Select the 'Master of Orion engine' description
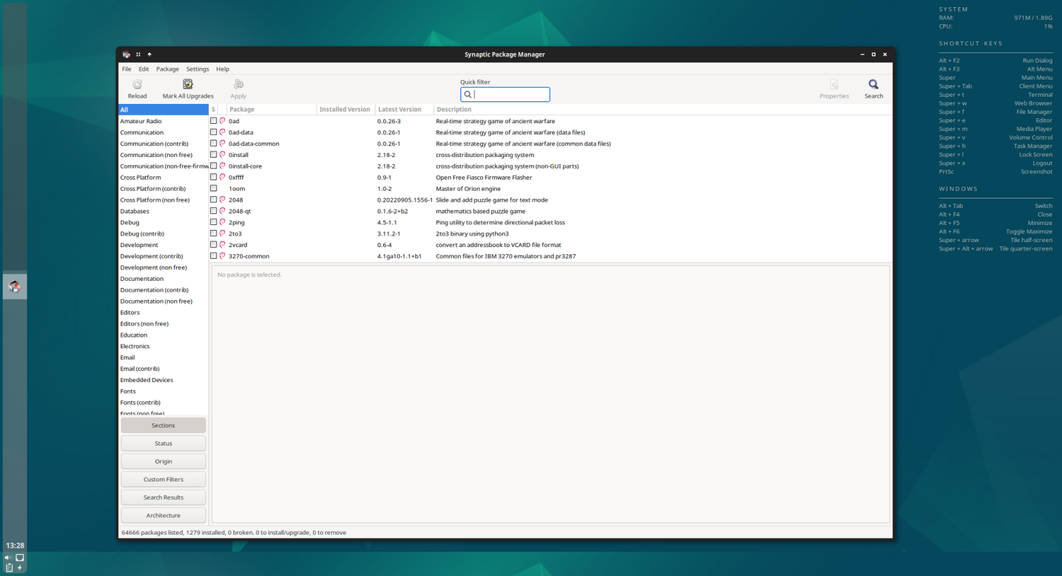Viewport: 1062px width, 576px height. coord(468,189)
